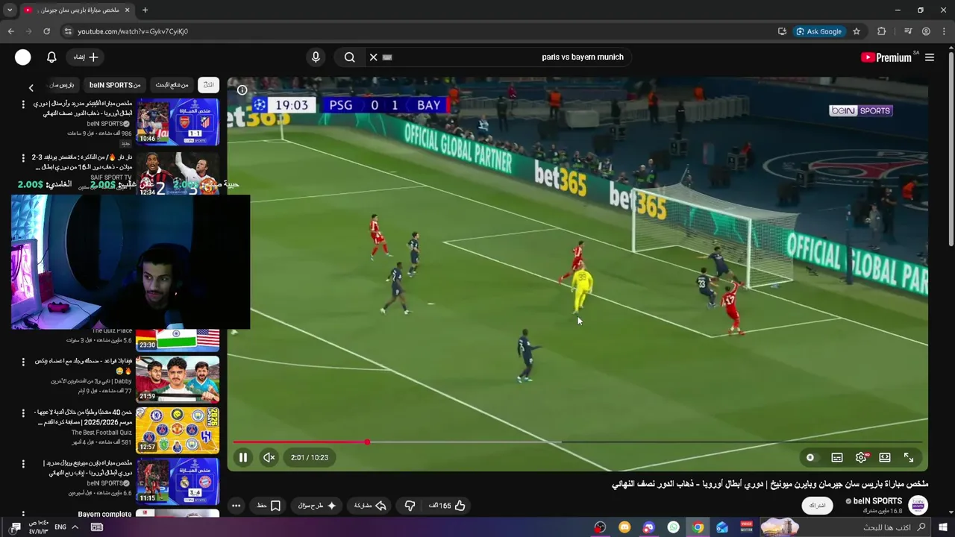Turn on subtitles with the captions button

pyautogui.click(x=837, y=457)
